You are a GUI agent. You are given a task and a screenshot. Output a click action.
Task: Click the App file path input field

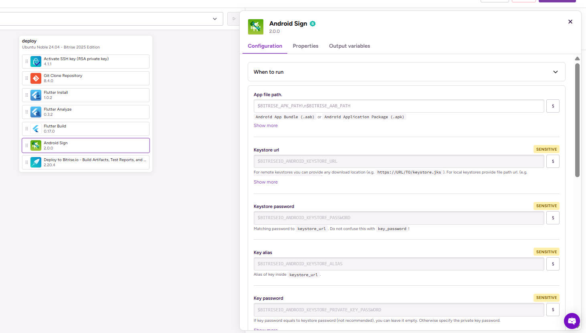click(x=398, y=106)
